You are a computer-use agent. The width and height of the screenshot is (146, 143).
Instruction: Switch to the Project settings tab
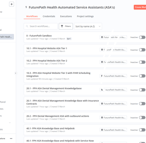[85, 16]
